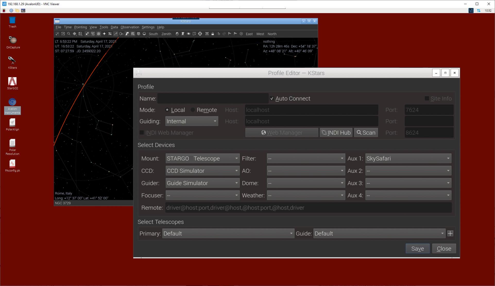Open Ekos via the observatory dome icon
495x286 pixels.
point(177,34)
